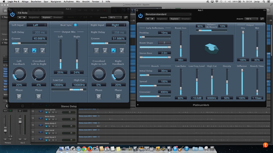Record-enable the terca donja 2 track
Image resolution: width=273 pixels, height=153 pixels.
[53, 126]
